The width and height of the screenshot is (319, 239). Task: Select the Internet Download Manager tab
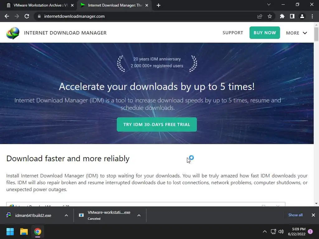pyautogui.click(x=114, y=5)
